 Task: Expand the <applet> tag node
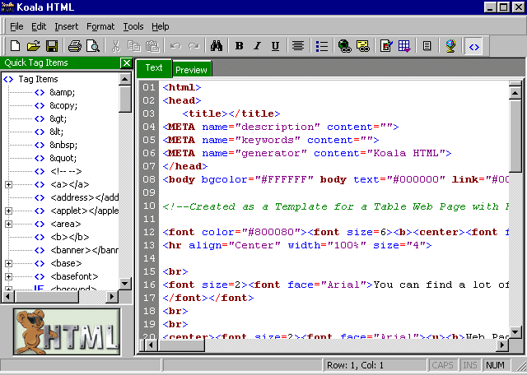point(9,211)
